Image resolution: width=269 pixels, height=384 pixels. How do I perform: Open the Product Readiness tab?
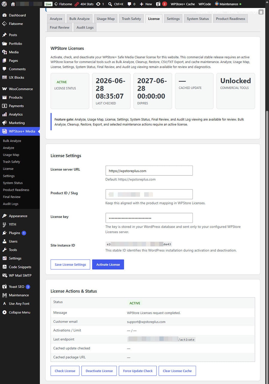pyautogui.click(x=230, y=19)
